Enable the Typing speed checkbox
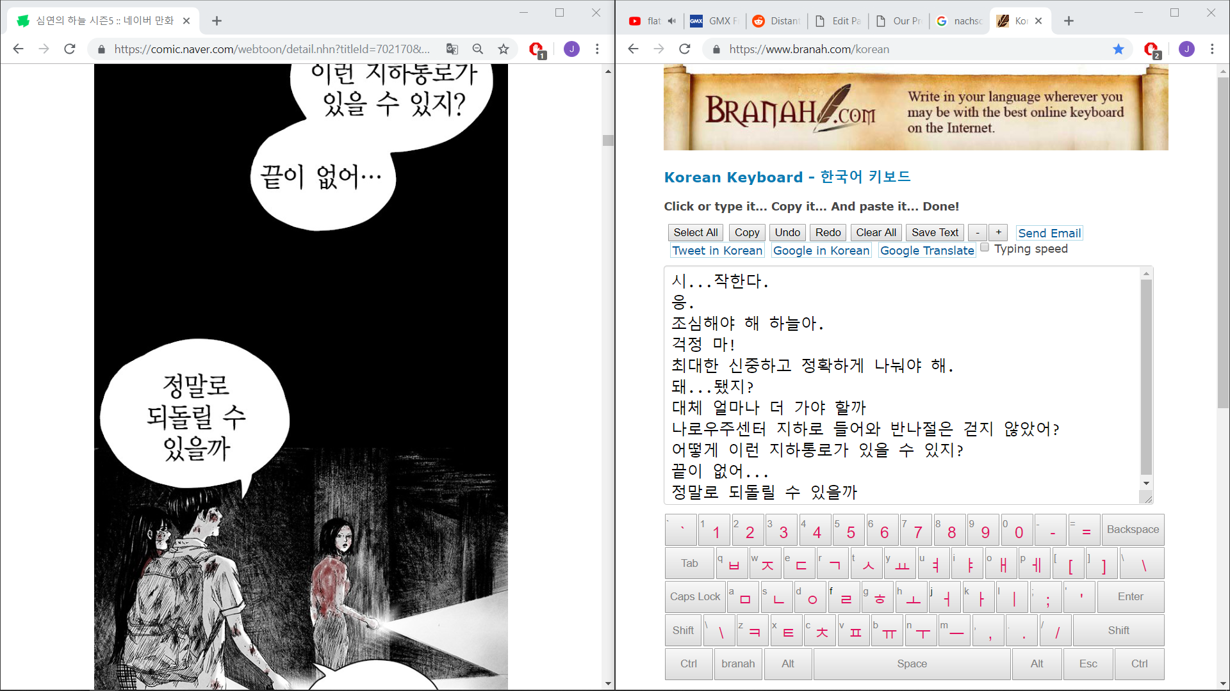Viewport: 1230px width, 691px height. coord(985,248)
